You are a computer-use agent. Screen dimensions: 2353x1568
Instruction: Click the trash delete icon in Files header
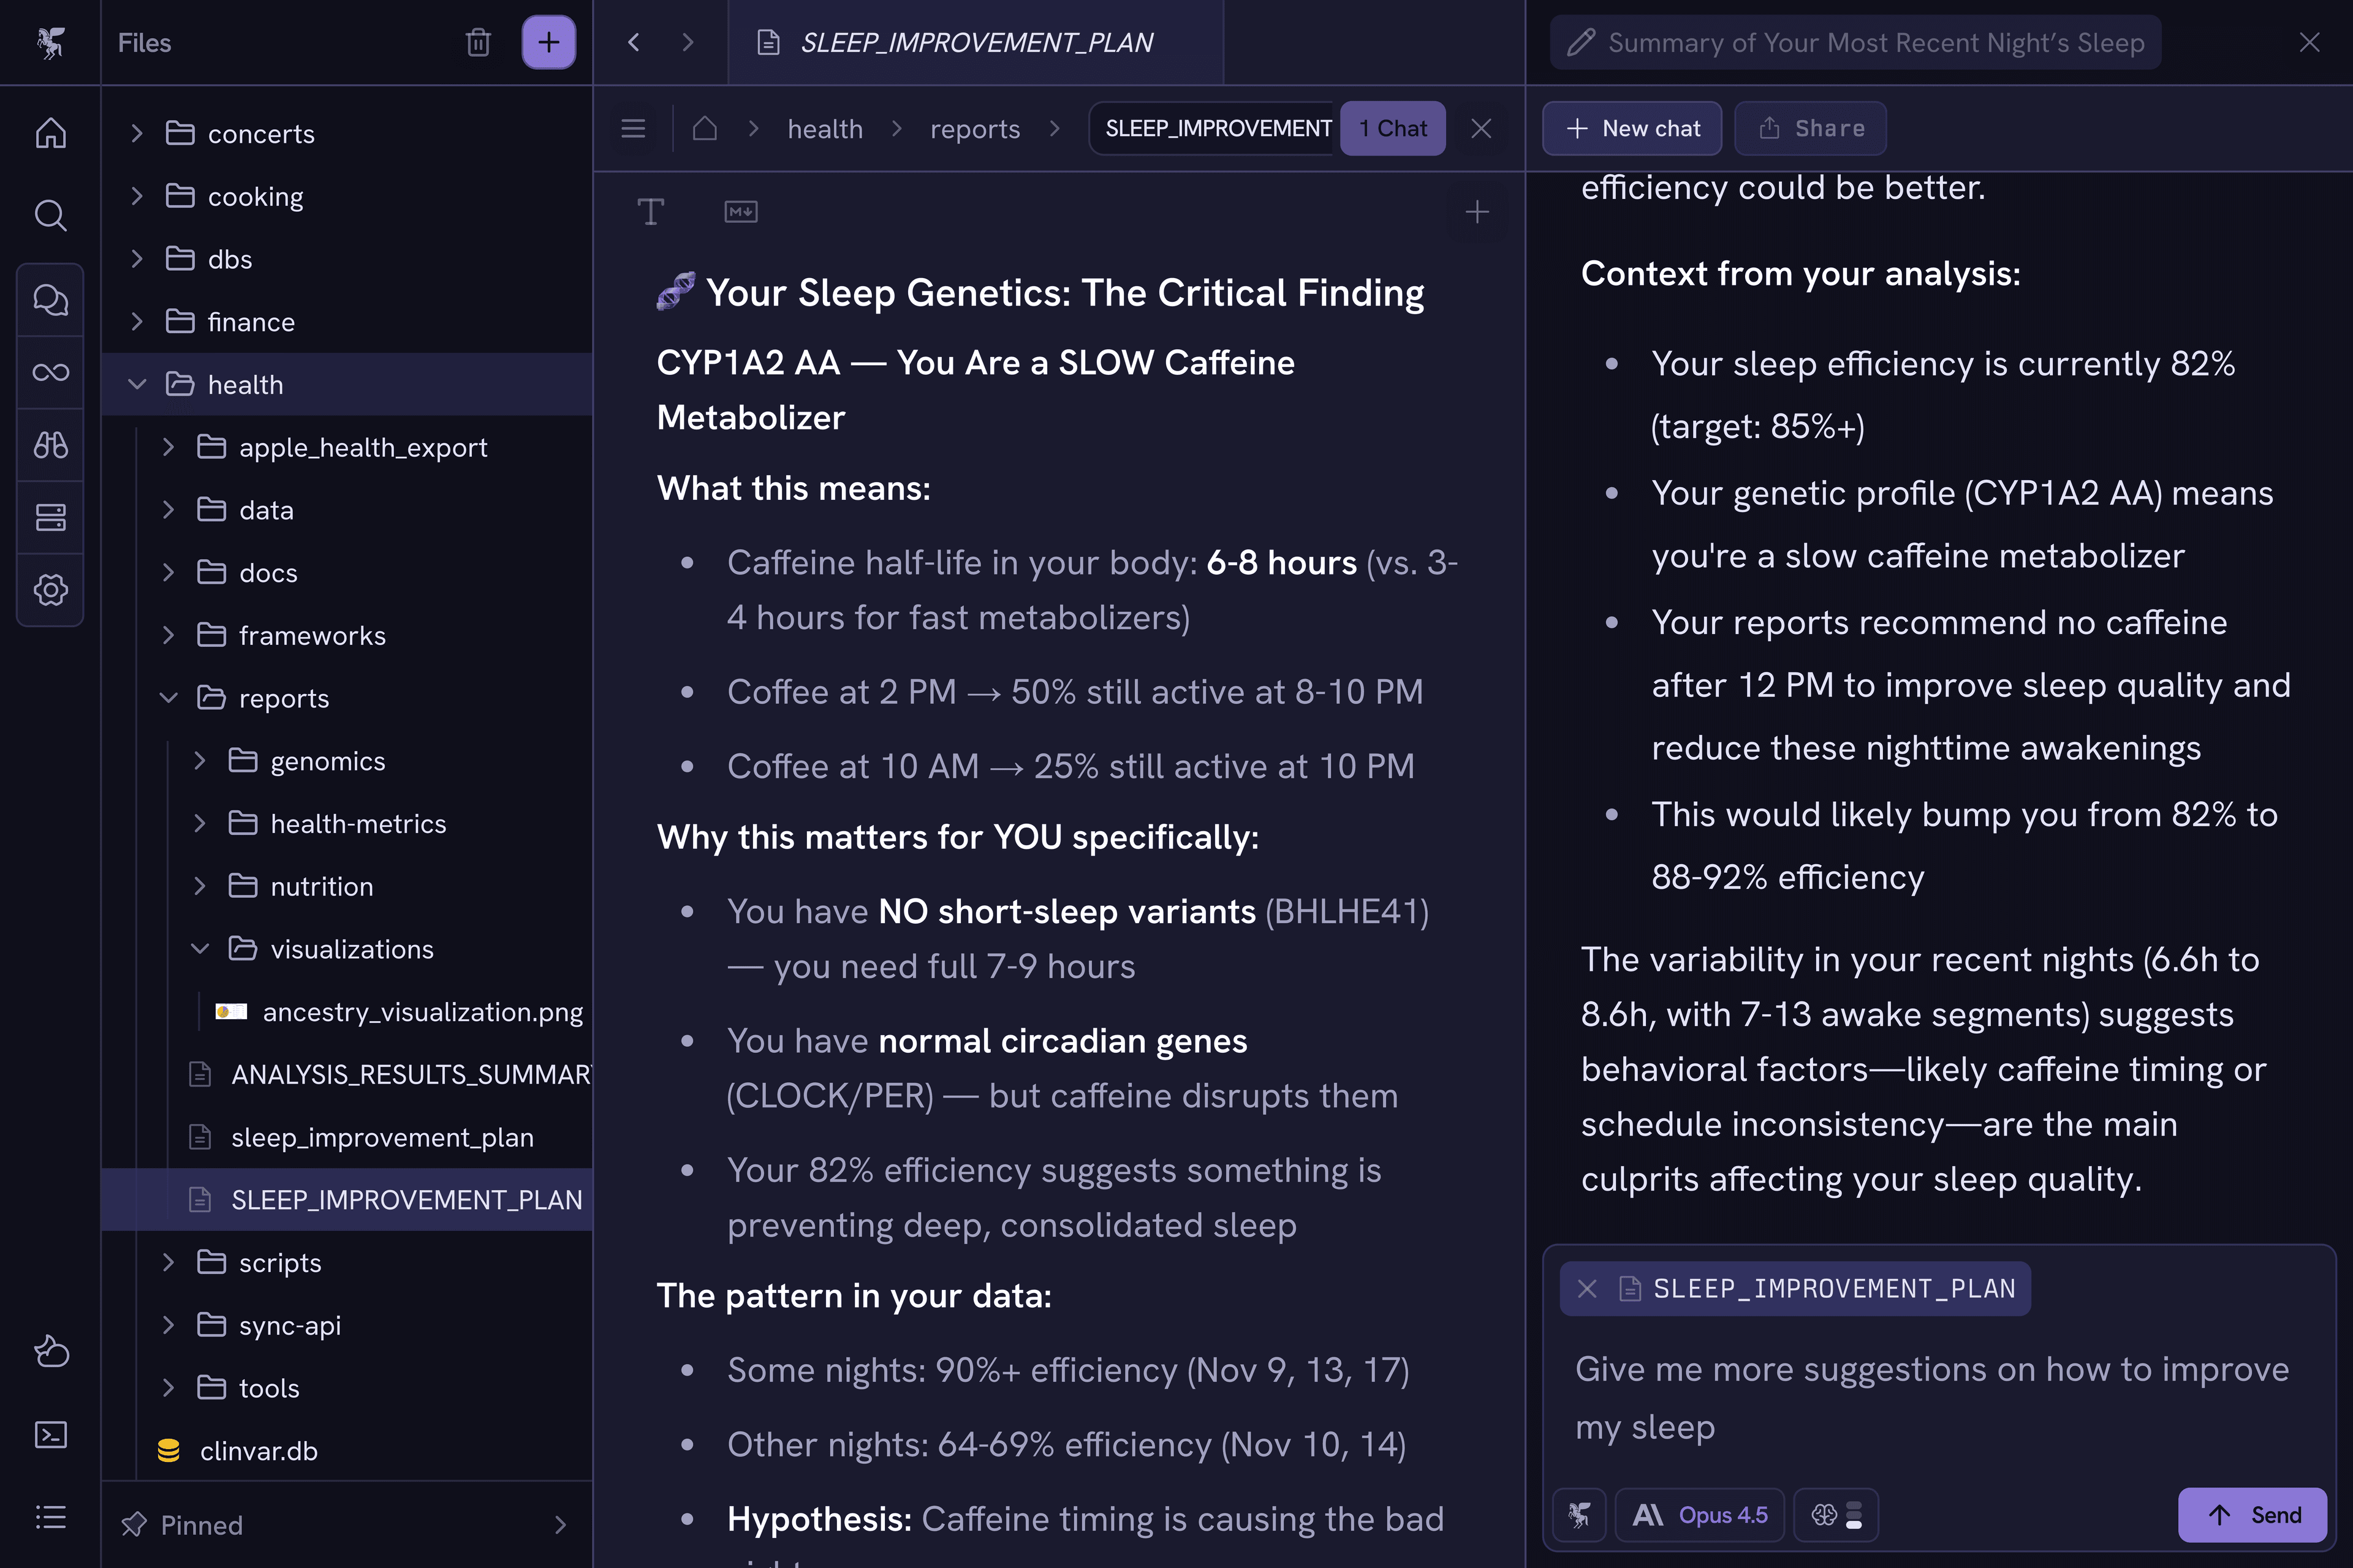click(478, 42)
